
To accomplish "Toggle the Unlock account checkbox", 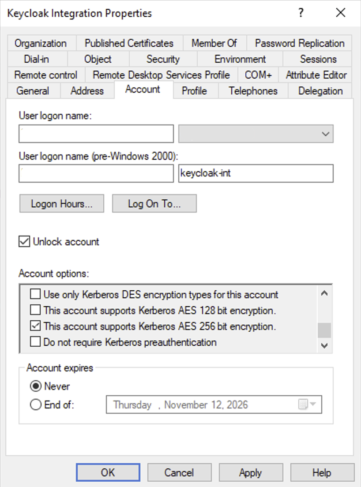I will coord(24,242).
